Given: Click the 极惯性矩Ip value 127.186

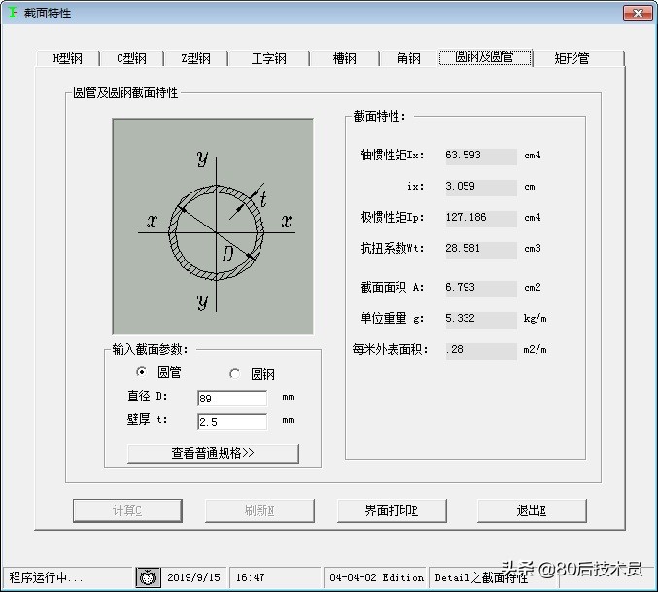Looking at the screenshot, I should (481, 218).
